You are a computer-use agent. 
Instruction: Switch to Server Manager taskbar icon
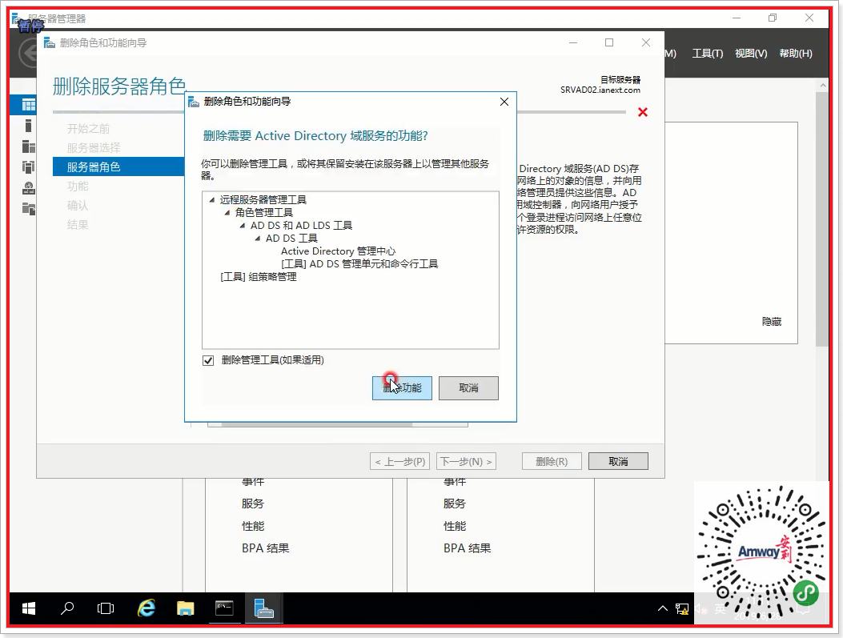(263, 608)
